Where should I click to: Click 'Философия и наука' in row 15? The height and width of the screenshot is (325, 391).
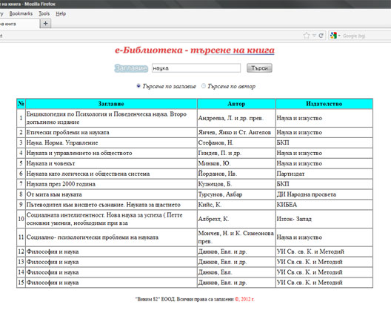(53, 283)
